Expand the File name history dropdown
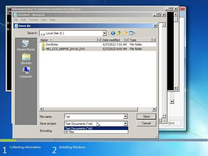The width and height of the screenshot is (208, 156). point(125,116)
